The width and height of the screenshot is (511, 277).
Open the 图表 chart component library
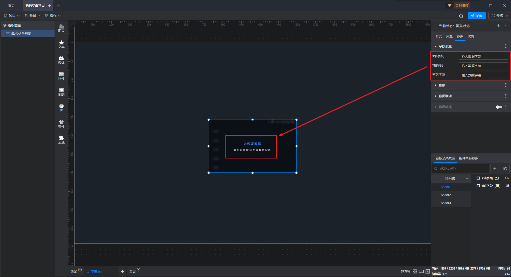pos(61,28)
